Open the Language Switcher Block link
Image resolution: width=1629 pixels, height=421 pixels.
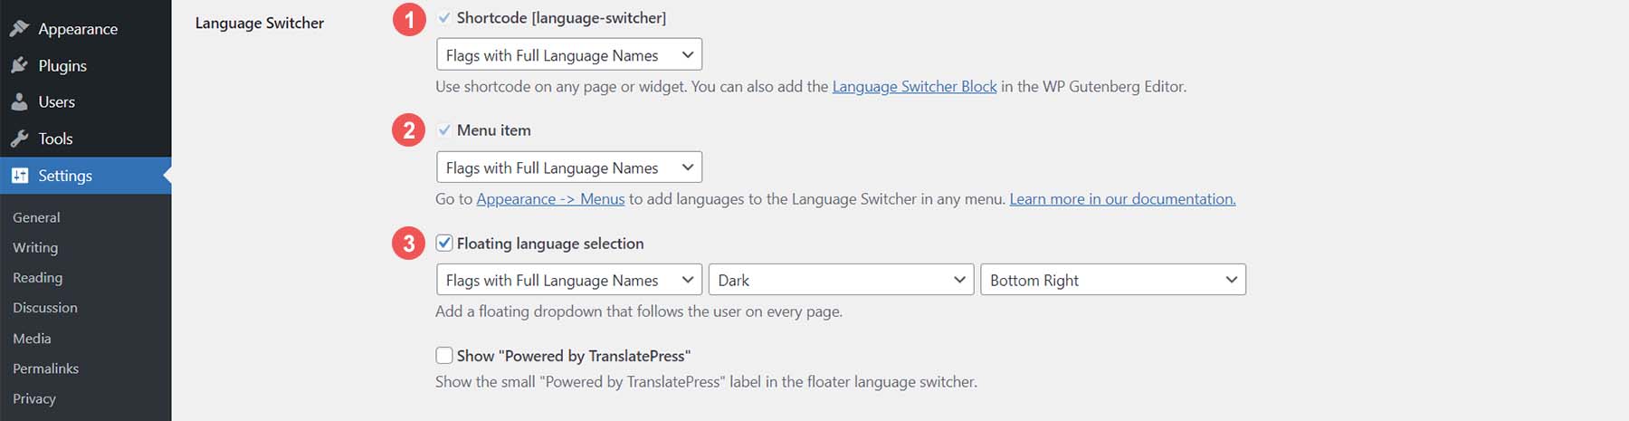coord(914,87)
